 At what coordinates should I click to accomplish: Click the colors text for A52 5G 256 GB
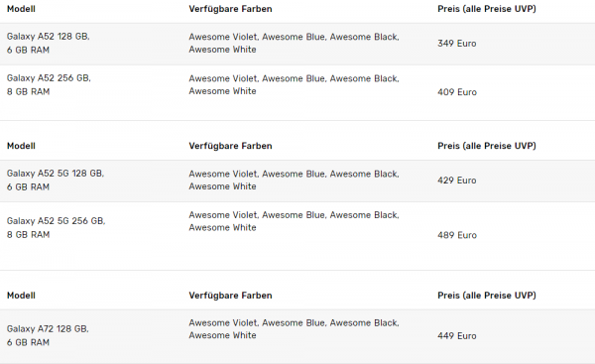coord(295,221)
